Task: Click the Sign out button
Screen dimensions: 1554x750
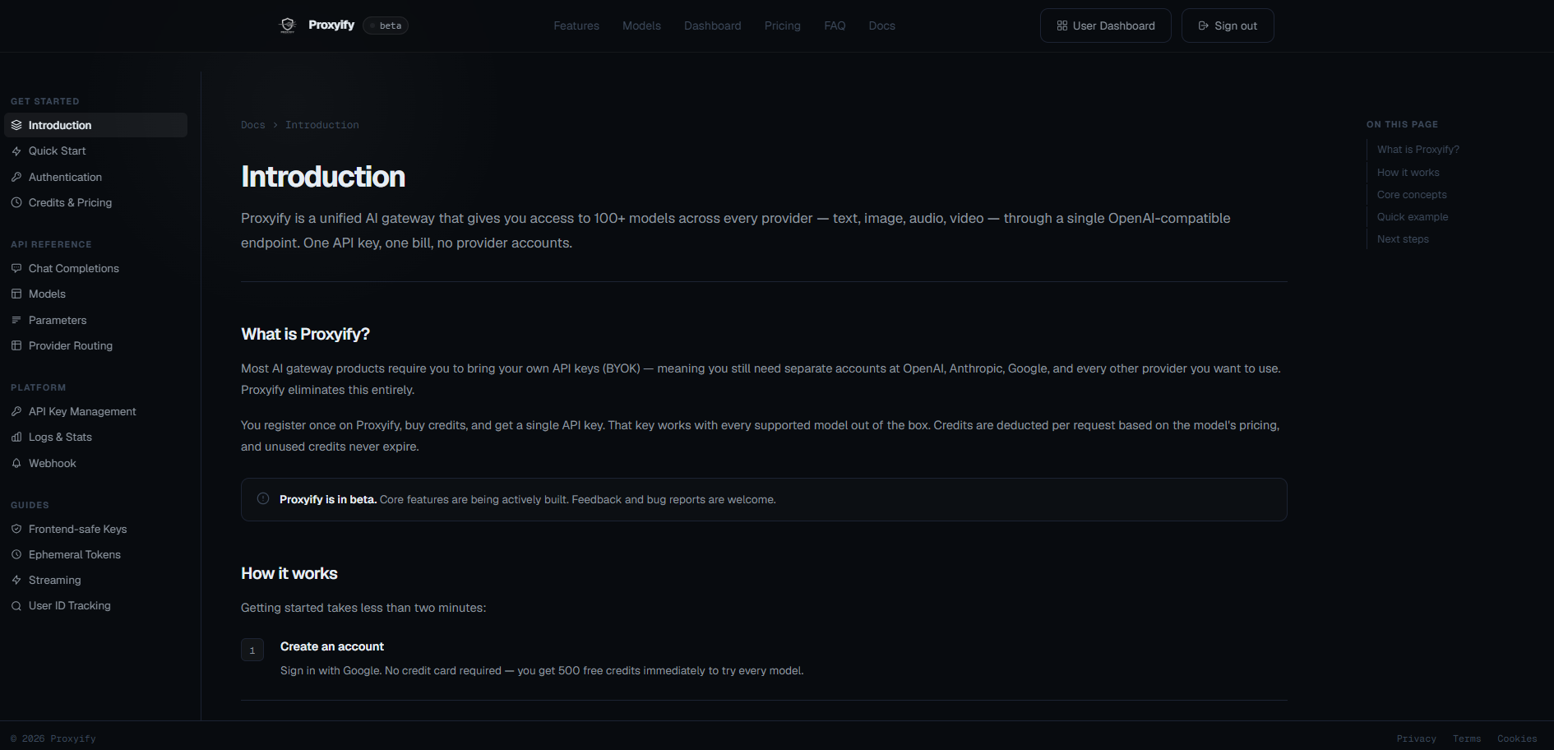Action: 1228,25
